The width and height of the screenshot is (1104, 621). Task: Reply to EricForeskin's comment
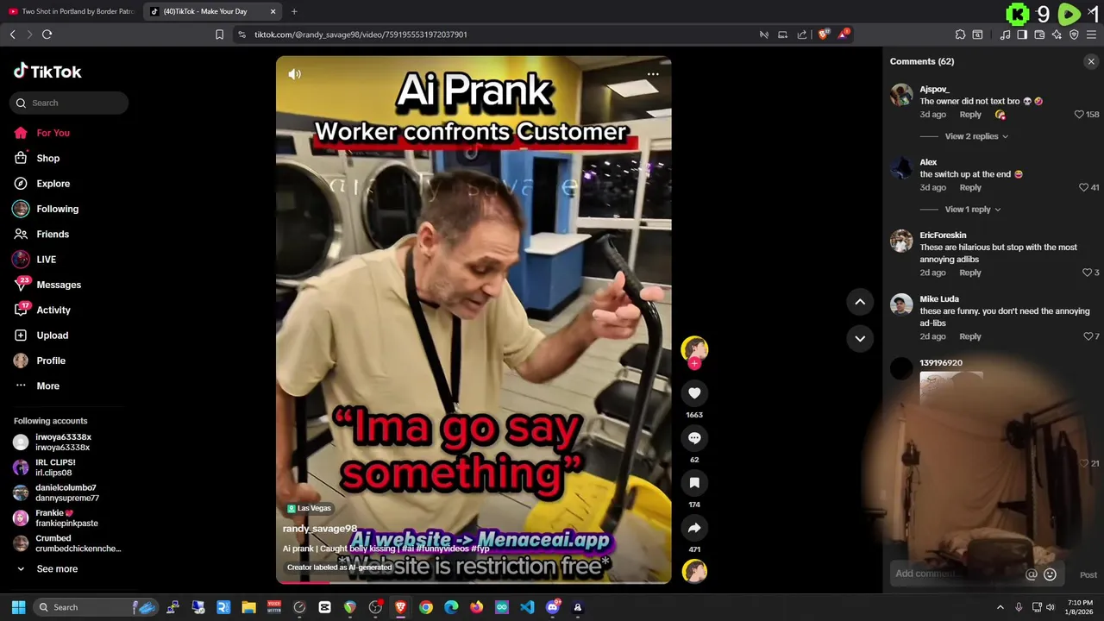pyautogui.click(x=970, y=273)
